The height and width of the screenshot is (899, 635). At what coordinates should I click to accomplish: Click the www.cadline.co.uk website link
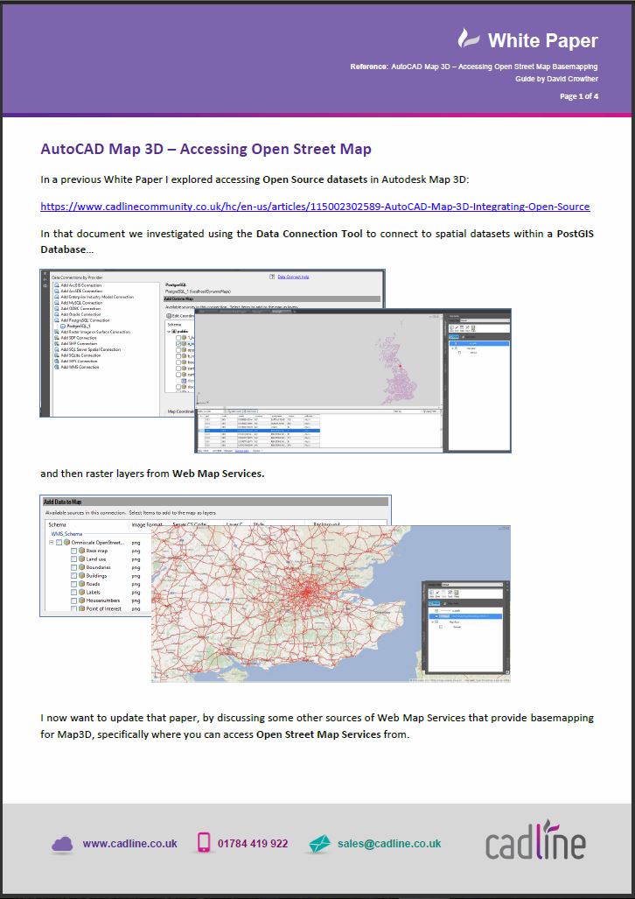tap(130, 843)
